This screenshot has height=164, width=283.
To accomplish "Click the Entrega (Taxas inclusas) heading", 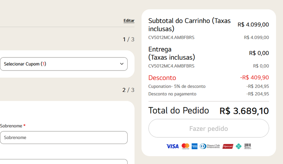I will [171, 53].
